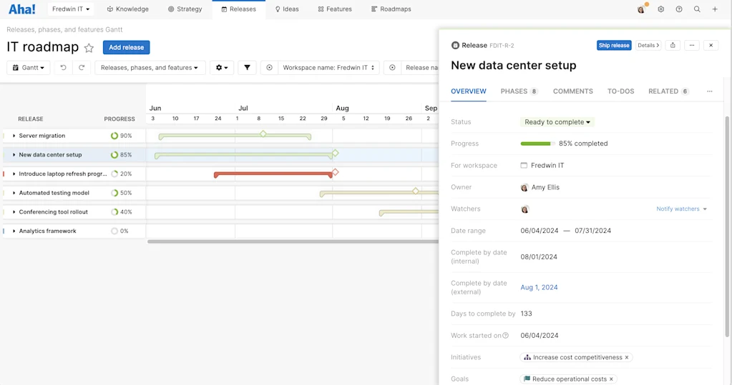Open Releases, phases, and features dropdown

[x=150, y=68]
